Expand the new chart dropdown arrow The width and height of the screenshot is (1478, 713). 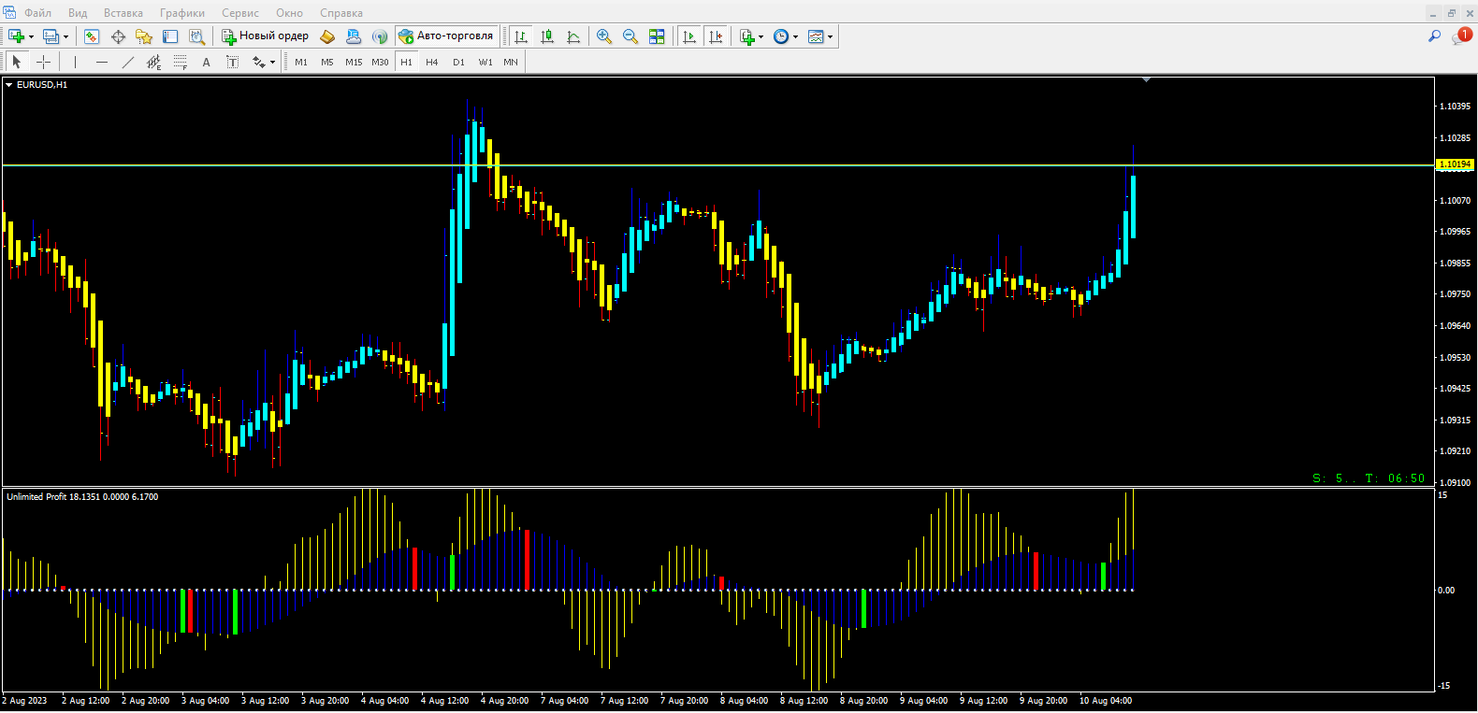[31, 37]
